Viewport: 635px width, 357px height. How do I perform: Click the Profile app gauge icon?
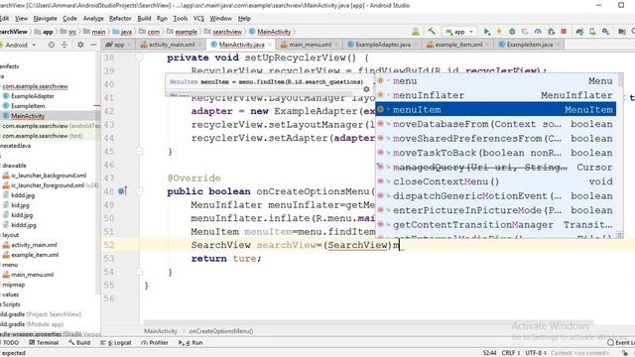tap(538, 32)
